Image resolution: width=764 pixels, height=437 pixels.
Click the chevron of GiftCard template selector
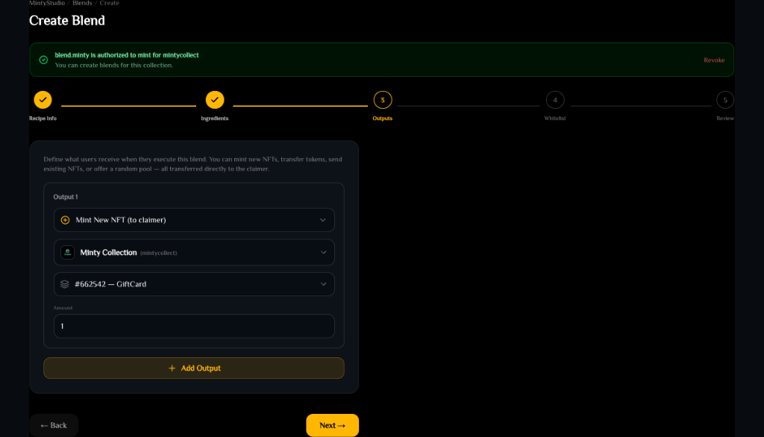click(x=323, y=284)
